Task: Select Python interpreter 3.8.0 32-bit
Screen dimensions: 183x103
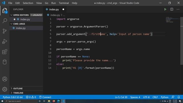Action: (x=13, y=97)
